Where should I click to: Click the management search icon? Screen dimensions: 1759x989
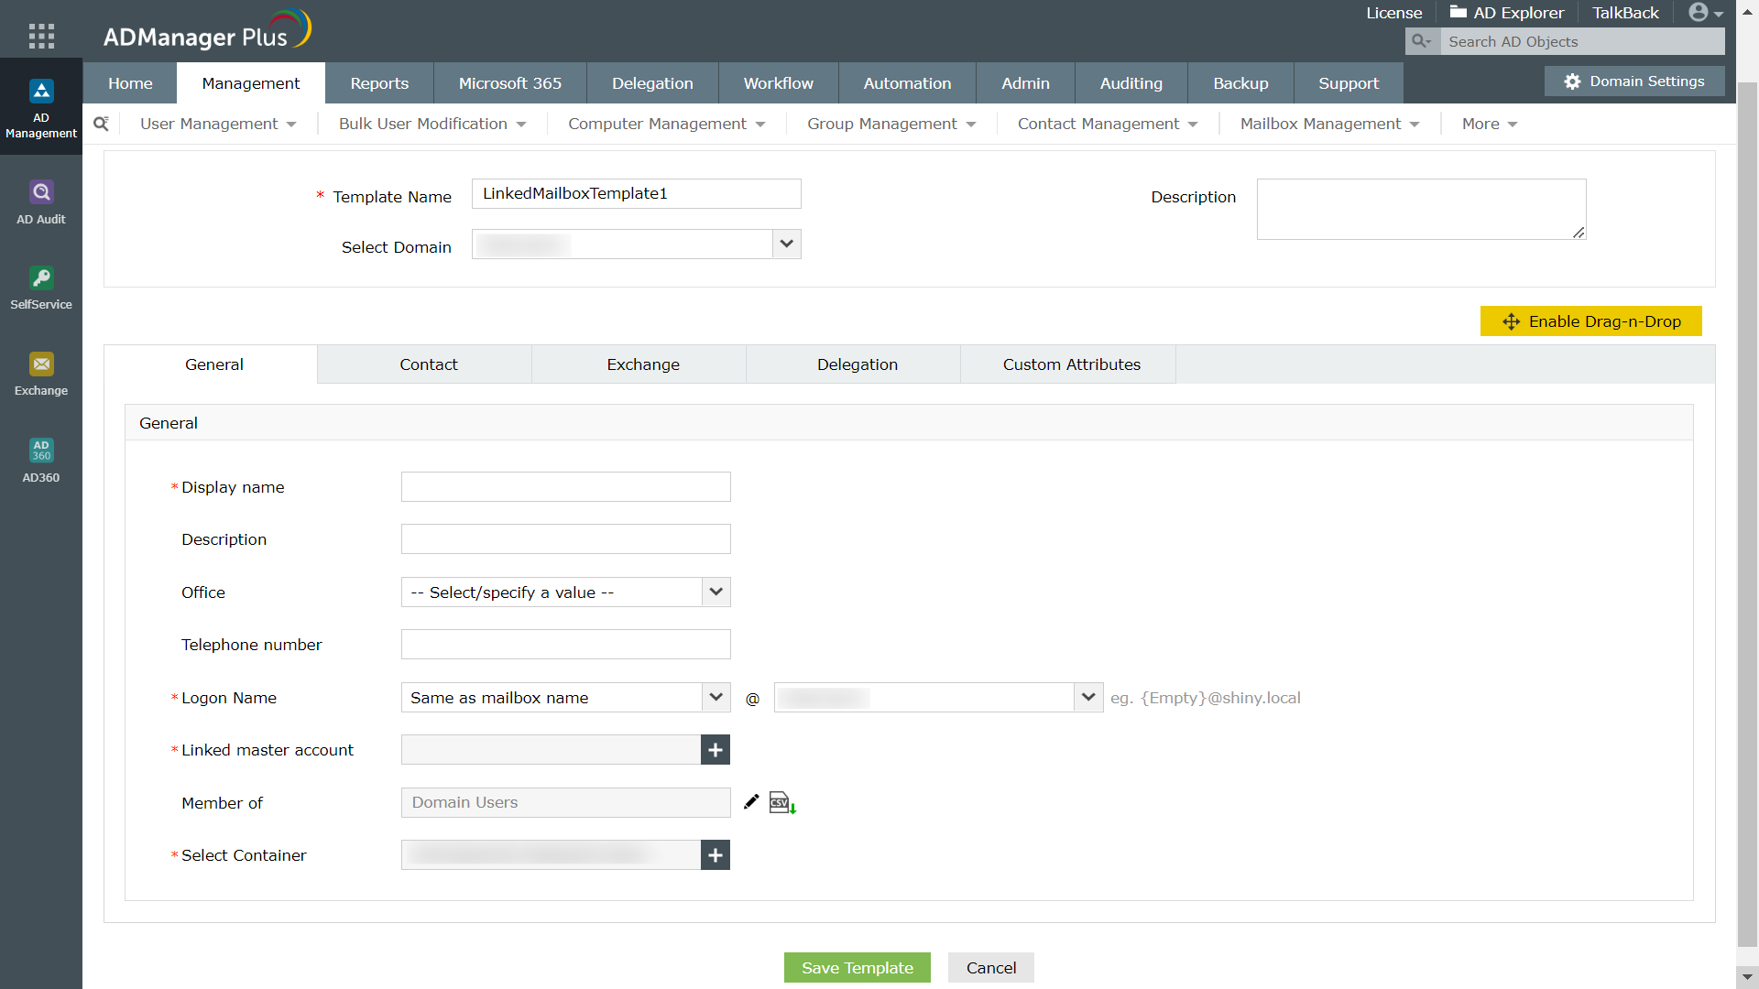pos(102,124)
